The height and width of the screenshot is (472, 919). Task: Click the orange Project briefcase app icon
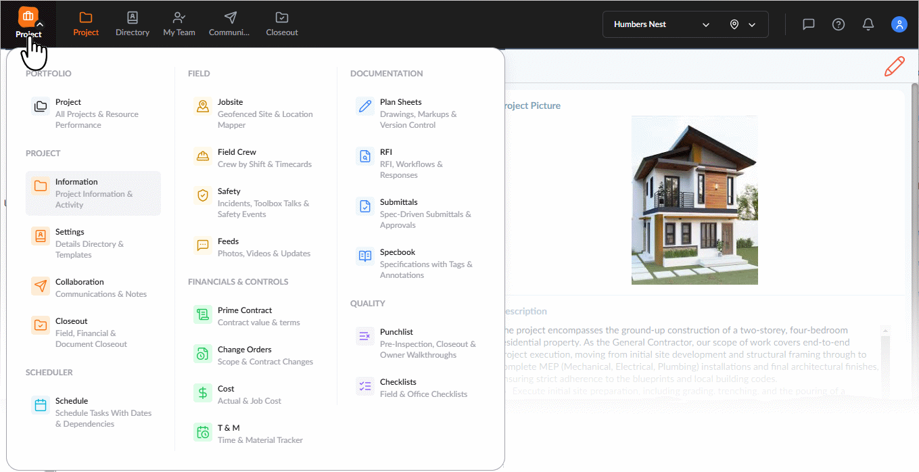pos(28,16)
